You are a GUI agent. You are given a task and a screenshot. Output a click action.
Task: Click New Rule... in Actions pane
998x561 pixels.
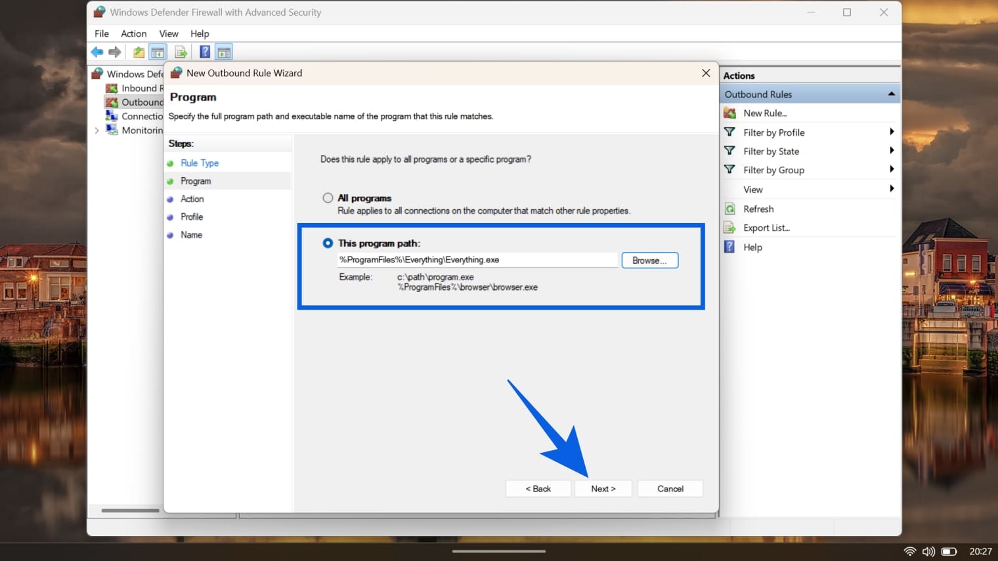(x=765, y=113)
